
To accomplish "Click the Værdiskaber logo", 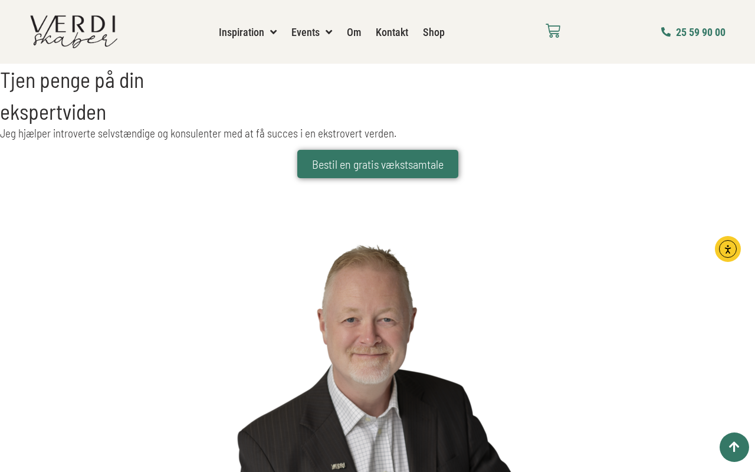I will [x=74, y=32].
